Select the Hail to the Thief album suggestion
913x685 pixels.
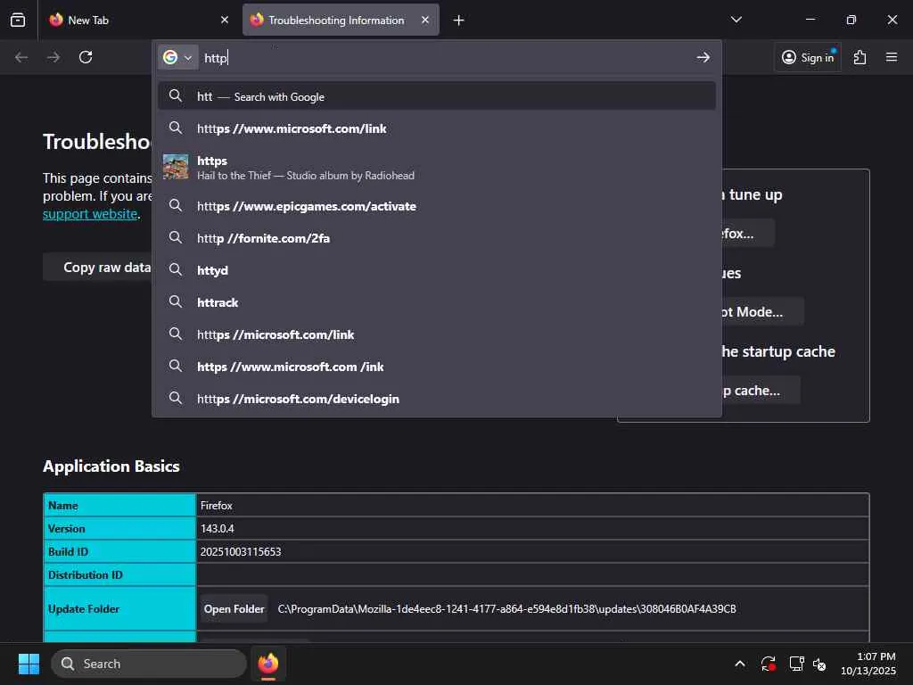pyautogui.click(x=437, y=167)
